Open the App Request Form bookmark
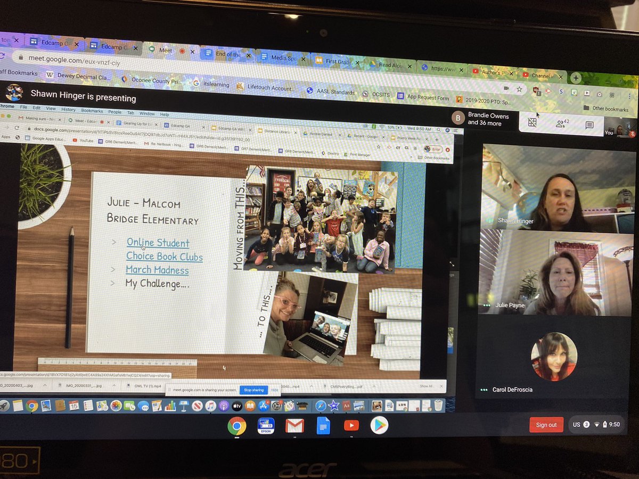The width and height of the screenshot is (639, 479). tap(423, 97)
